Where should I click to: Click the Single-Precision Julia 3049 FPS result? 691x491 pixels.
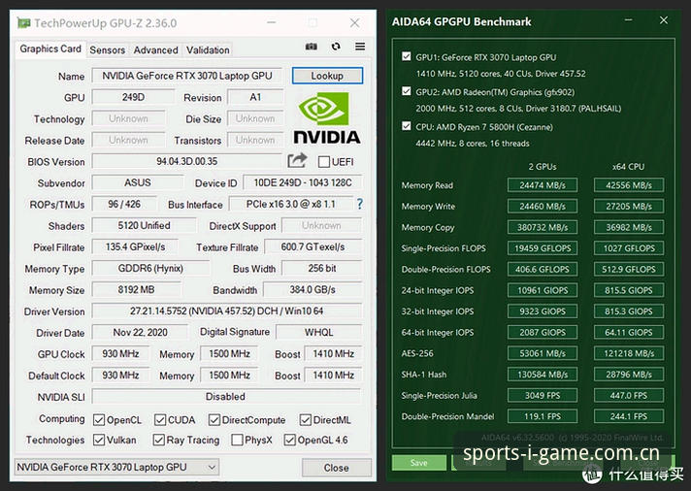(x=543, y=395)
